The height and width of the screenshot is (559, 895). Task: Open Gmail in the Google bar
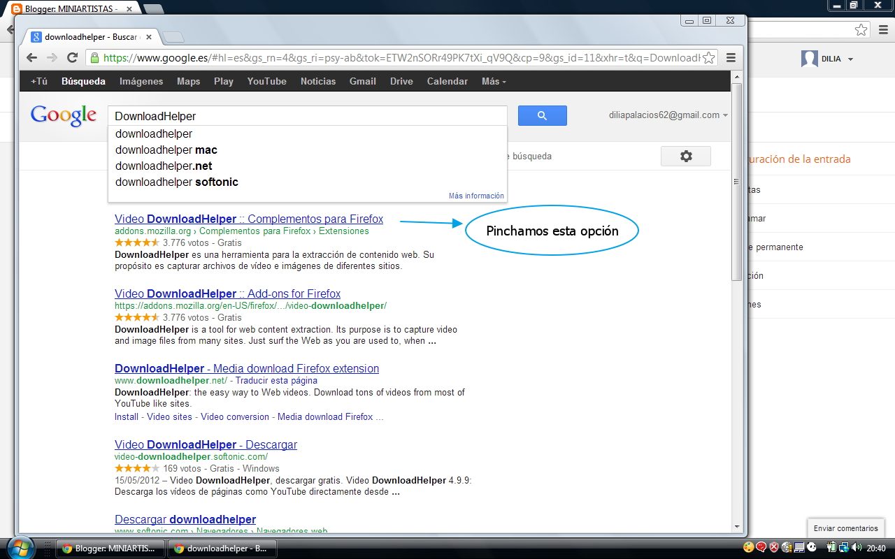click(x=363, y=81)
